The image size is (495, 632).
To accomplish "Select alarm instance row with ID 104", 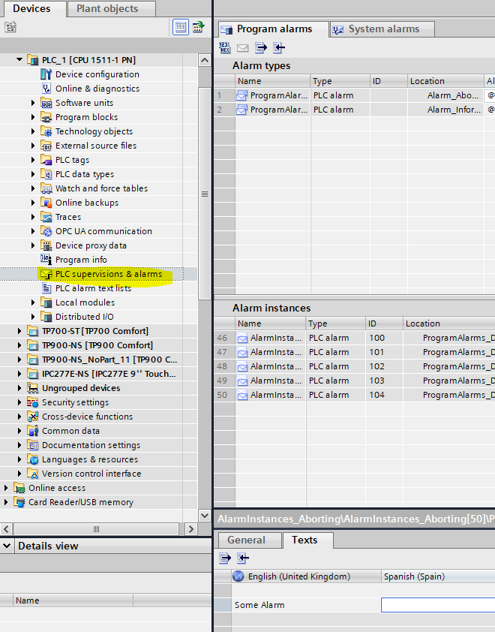I will coord(355,395).
